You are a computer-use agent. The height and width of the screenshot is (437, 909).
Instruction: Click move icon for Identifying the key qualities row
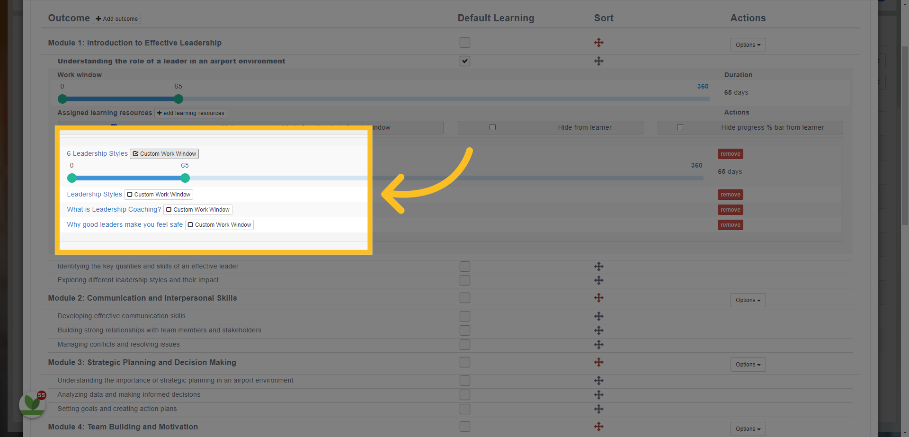click(598, 267)
